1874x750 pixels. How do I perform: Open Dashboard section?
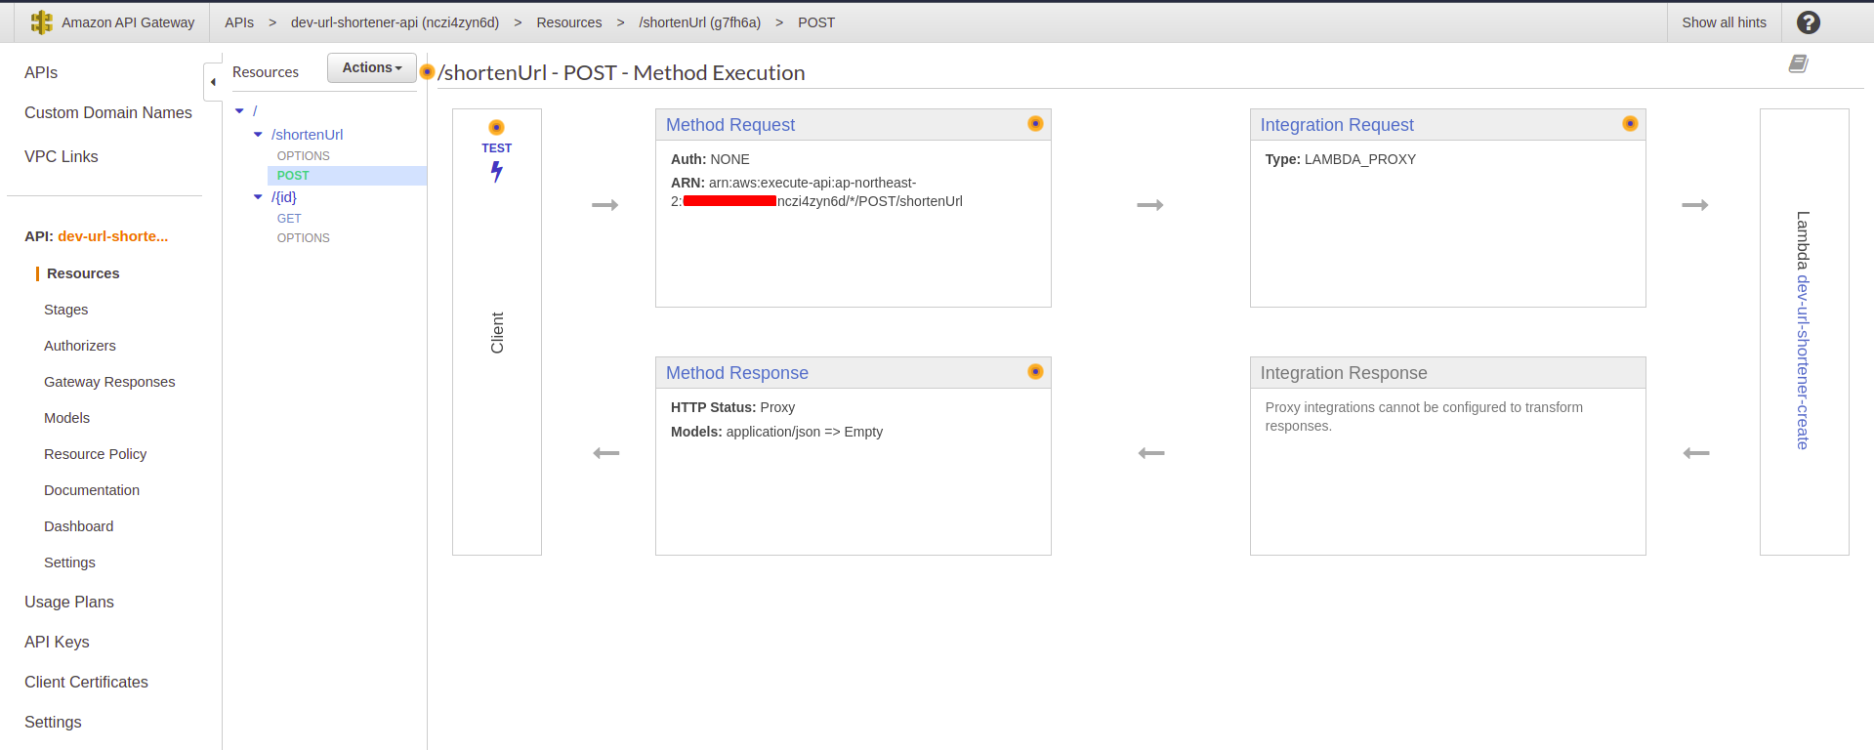[x=78, y=526]
